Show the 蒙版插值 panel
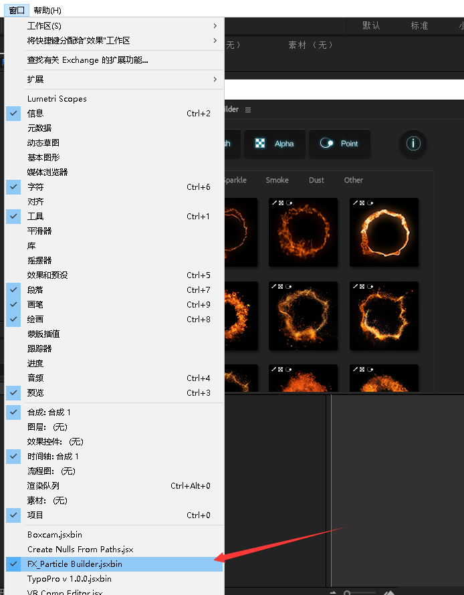 pyautogui.click(x=114, y=334)
